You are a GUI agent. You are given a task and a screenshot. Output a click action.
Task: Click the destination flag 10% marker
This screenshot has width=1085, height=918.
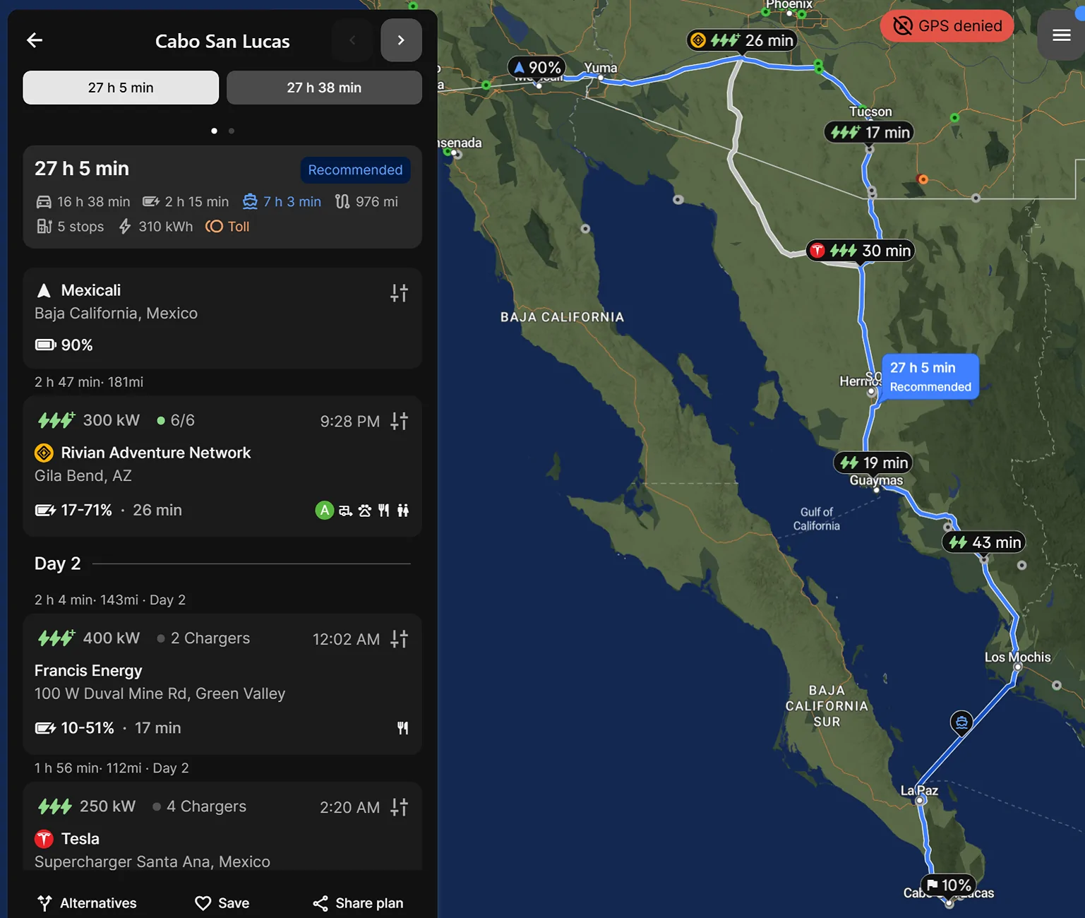[x=949, y=885]
